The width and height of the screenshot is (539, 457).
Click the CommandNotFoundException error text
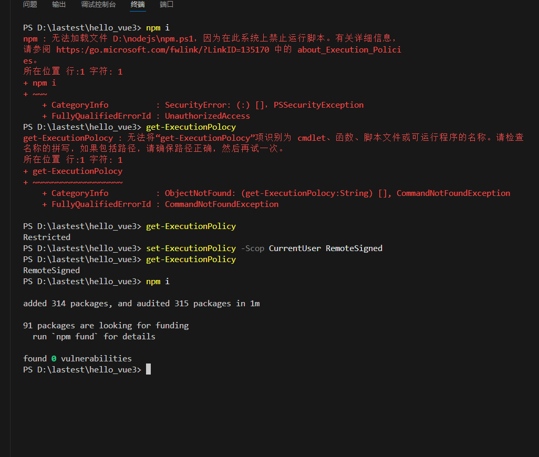click(x=221, y=204)
